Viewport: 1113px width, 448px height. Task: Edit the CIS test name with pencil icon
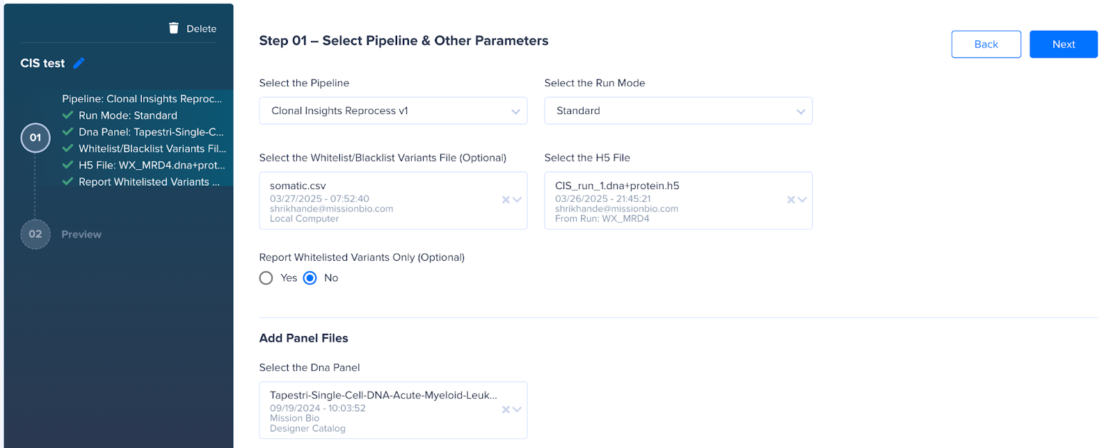[79, 63]
